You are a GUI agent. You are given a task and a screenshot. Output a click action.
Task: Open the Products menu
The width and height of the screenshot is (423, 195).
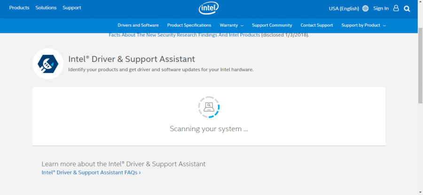(x=19, y=8)
